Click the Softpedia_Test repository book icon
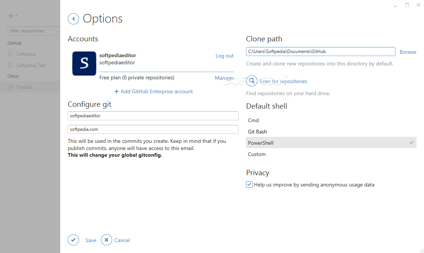 click(11, 65)
